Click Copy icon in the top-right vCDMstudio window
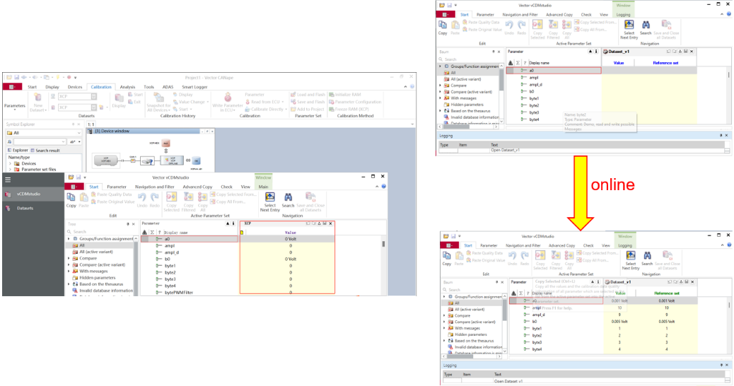Viewport: 734px width, 386px height. click(443, 25)
